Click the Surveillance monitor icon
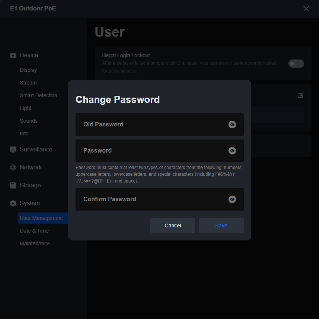 [x=12, y=149]
